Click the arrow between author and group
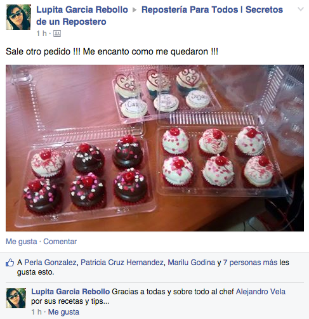This screenshot has width=309, height=319. [135, 10]
